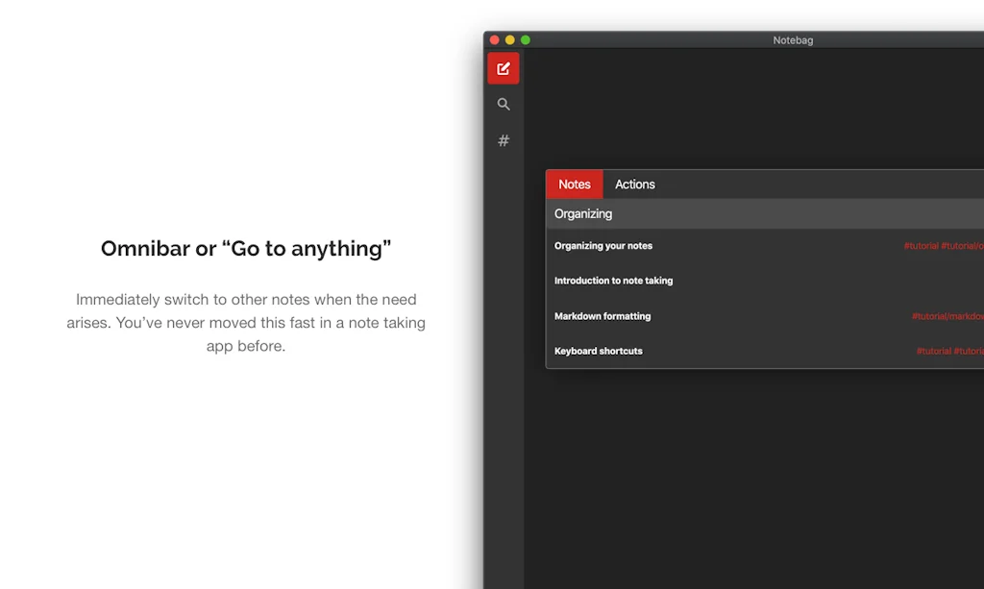Click the #tutorial tag on Organizing your notes

click(x=920, y=245)
